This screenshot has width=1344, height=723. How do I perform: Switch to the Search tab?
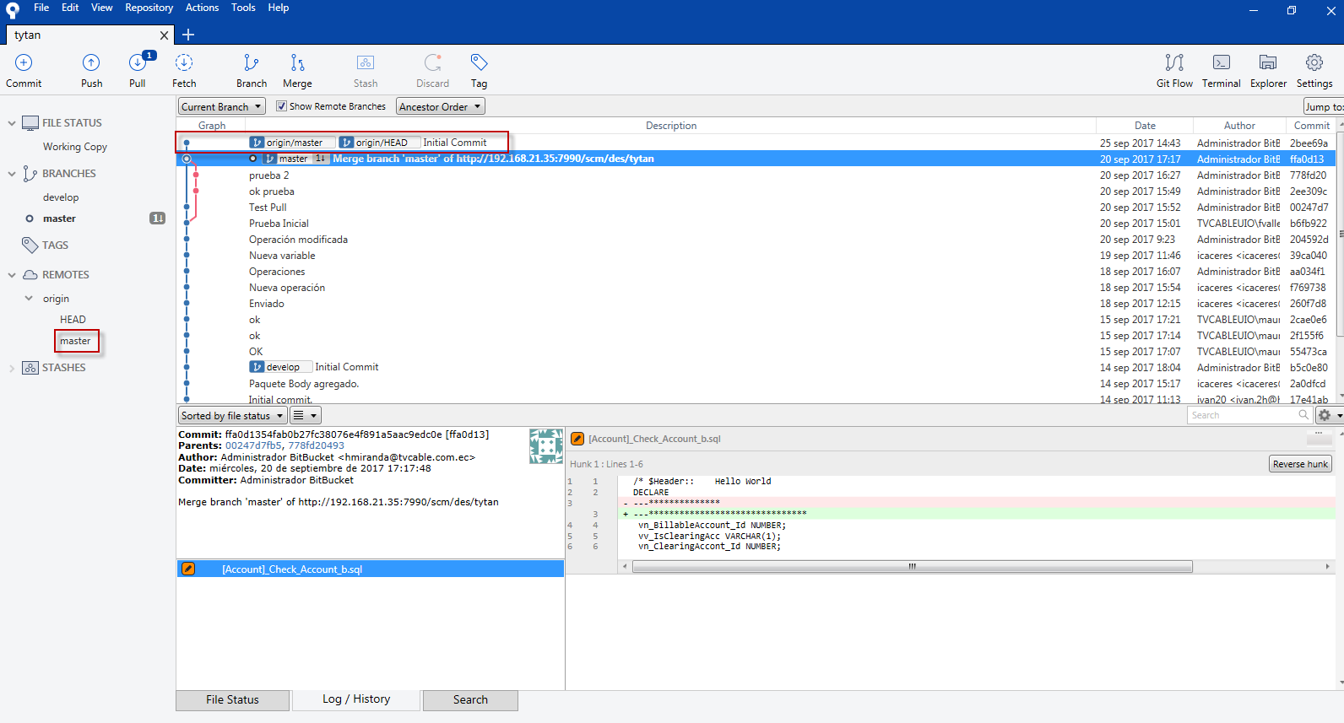click(x=470, y=700)
